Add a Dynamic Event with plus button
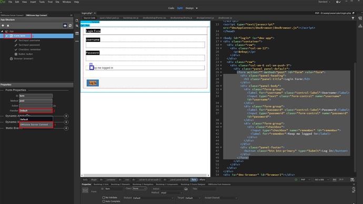Screen dimensions: 363x204 tap(66, 122)
